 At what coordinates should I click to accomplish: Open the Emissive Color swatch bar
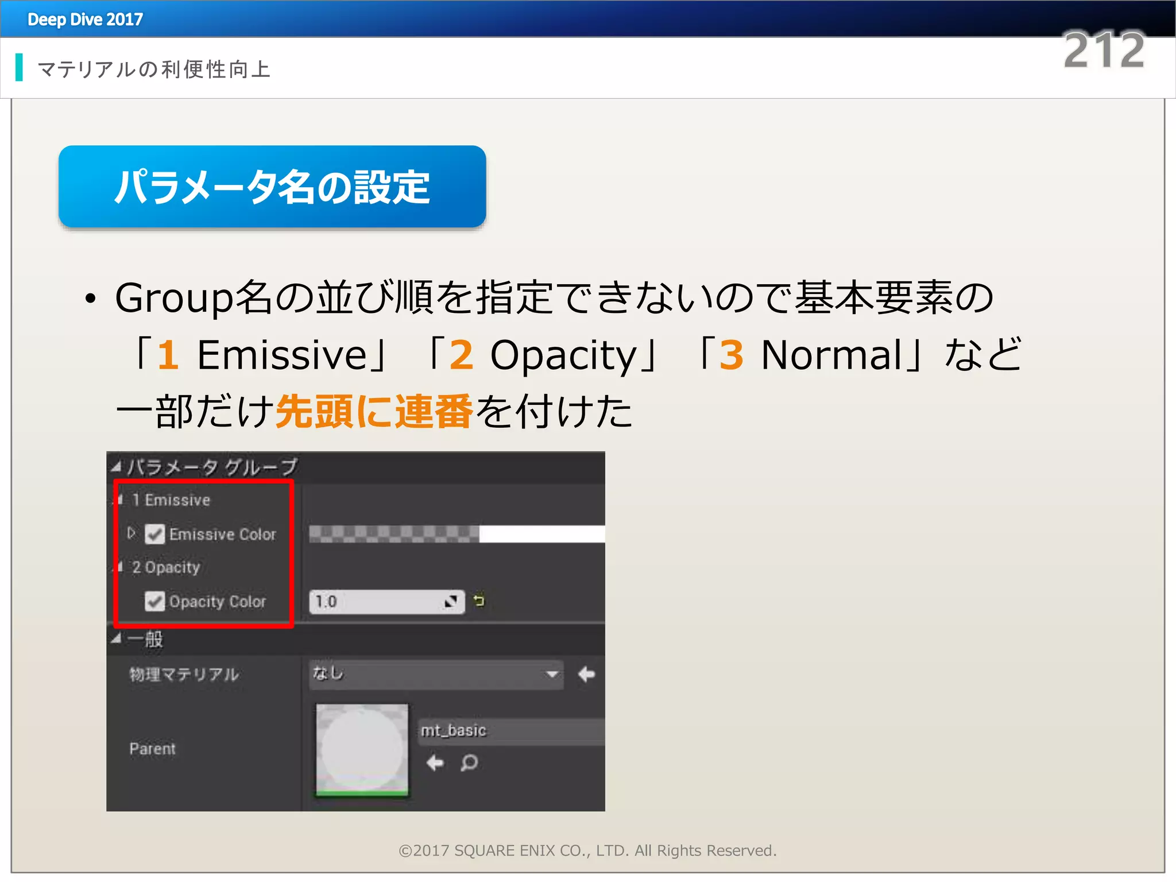[457, 534]
